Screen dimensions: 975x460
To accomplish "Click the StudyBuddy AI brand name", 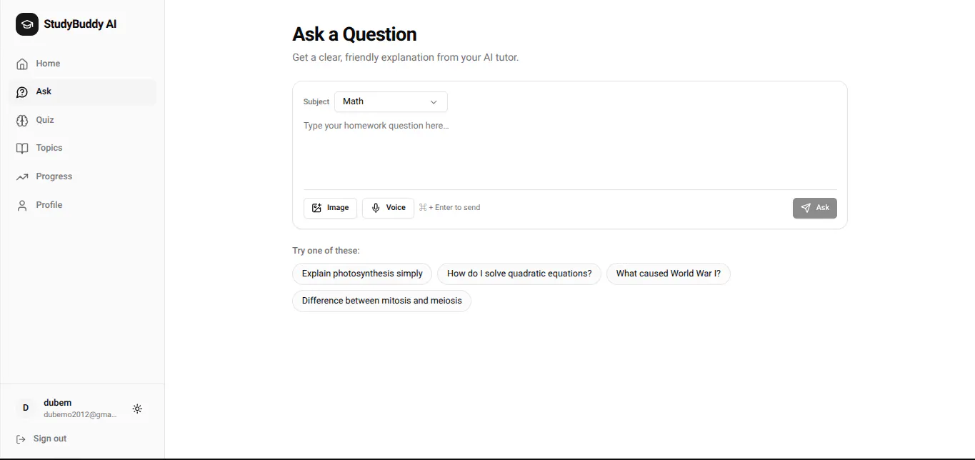I will tap(80, 24).
